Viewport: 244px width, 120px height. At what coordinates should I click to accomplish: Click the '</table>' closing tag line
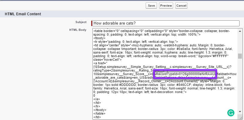pos(100,113)
